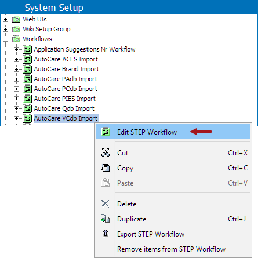Viewport: 258px width, 258px height.
Task: Select AutoCare Qdb Import tree item
Action: tap(64, 108)
